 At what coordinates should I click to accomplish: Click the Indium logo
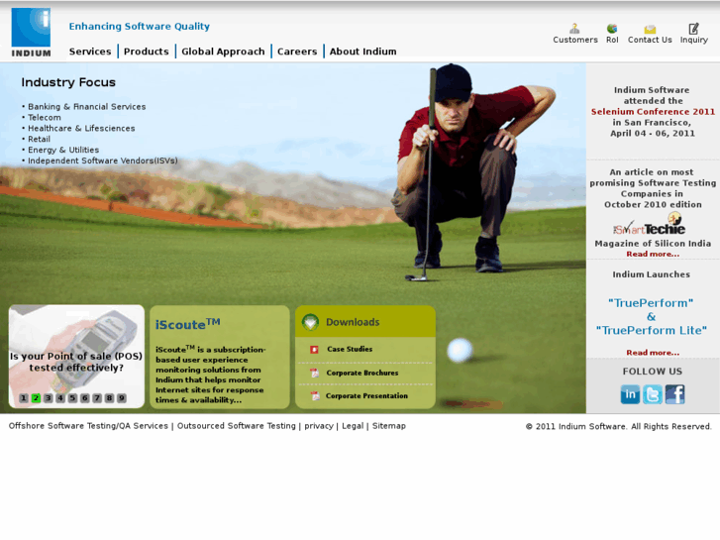pyautogui.click(x=31, y=33)
